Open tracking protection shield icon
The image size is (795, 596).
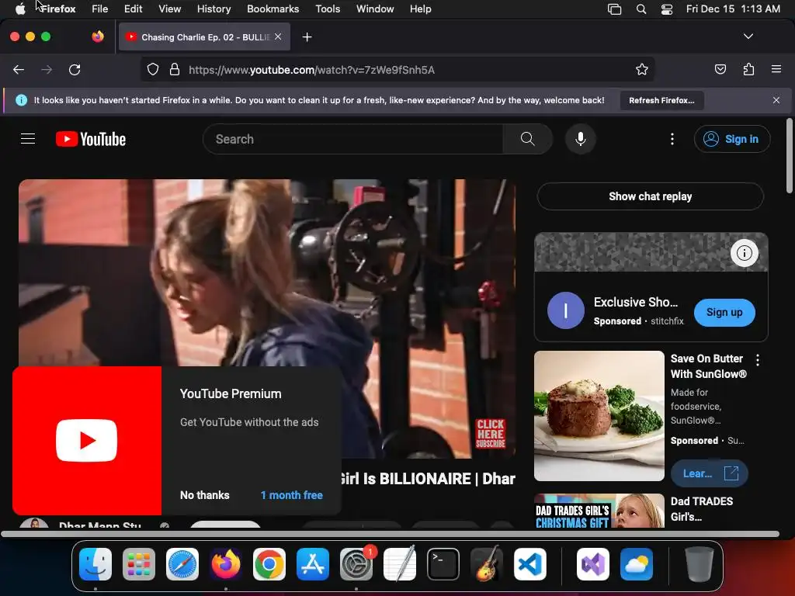click(153, 69)
